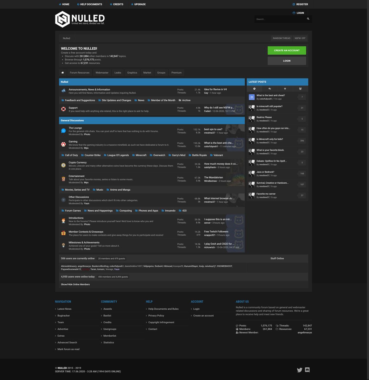
Task: Select the Support forum icon
Action: tap(63, 109)
